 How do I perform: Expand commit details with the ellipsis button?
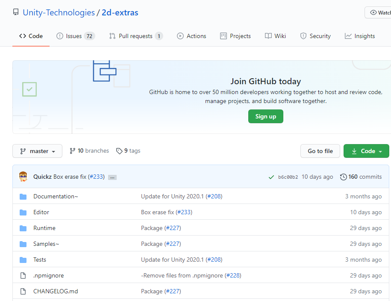[112, 177]
